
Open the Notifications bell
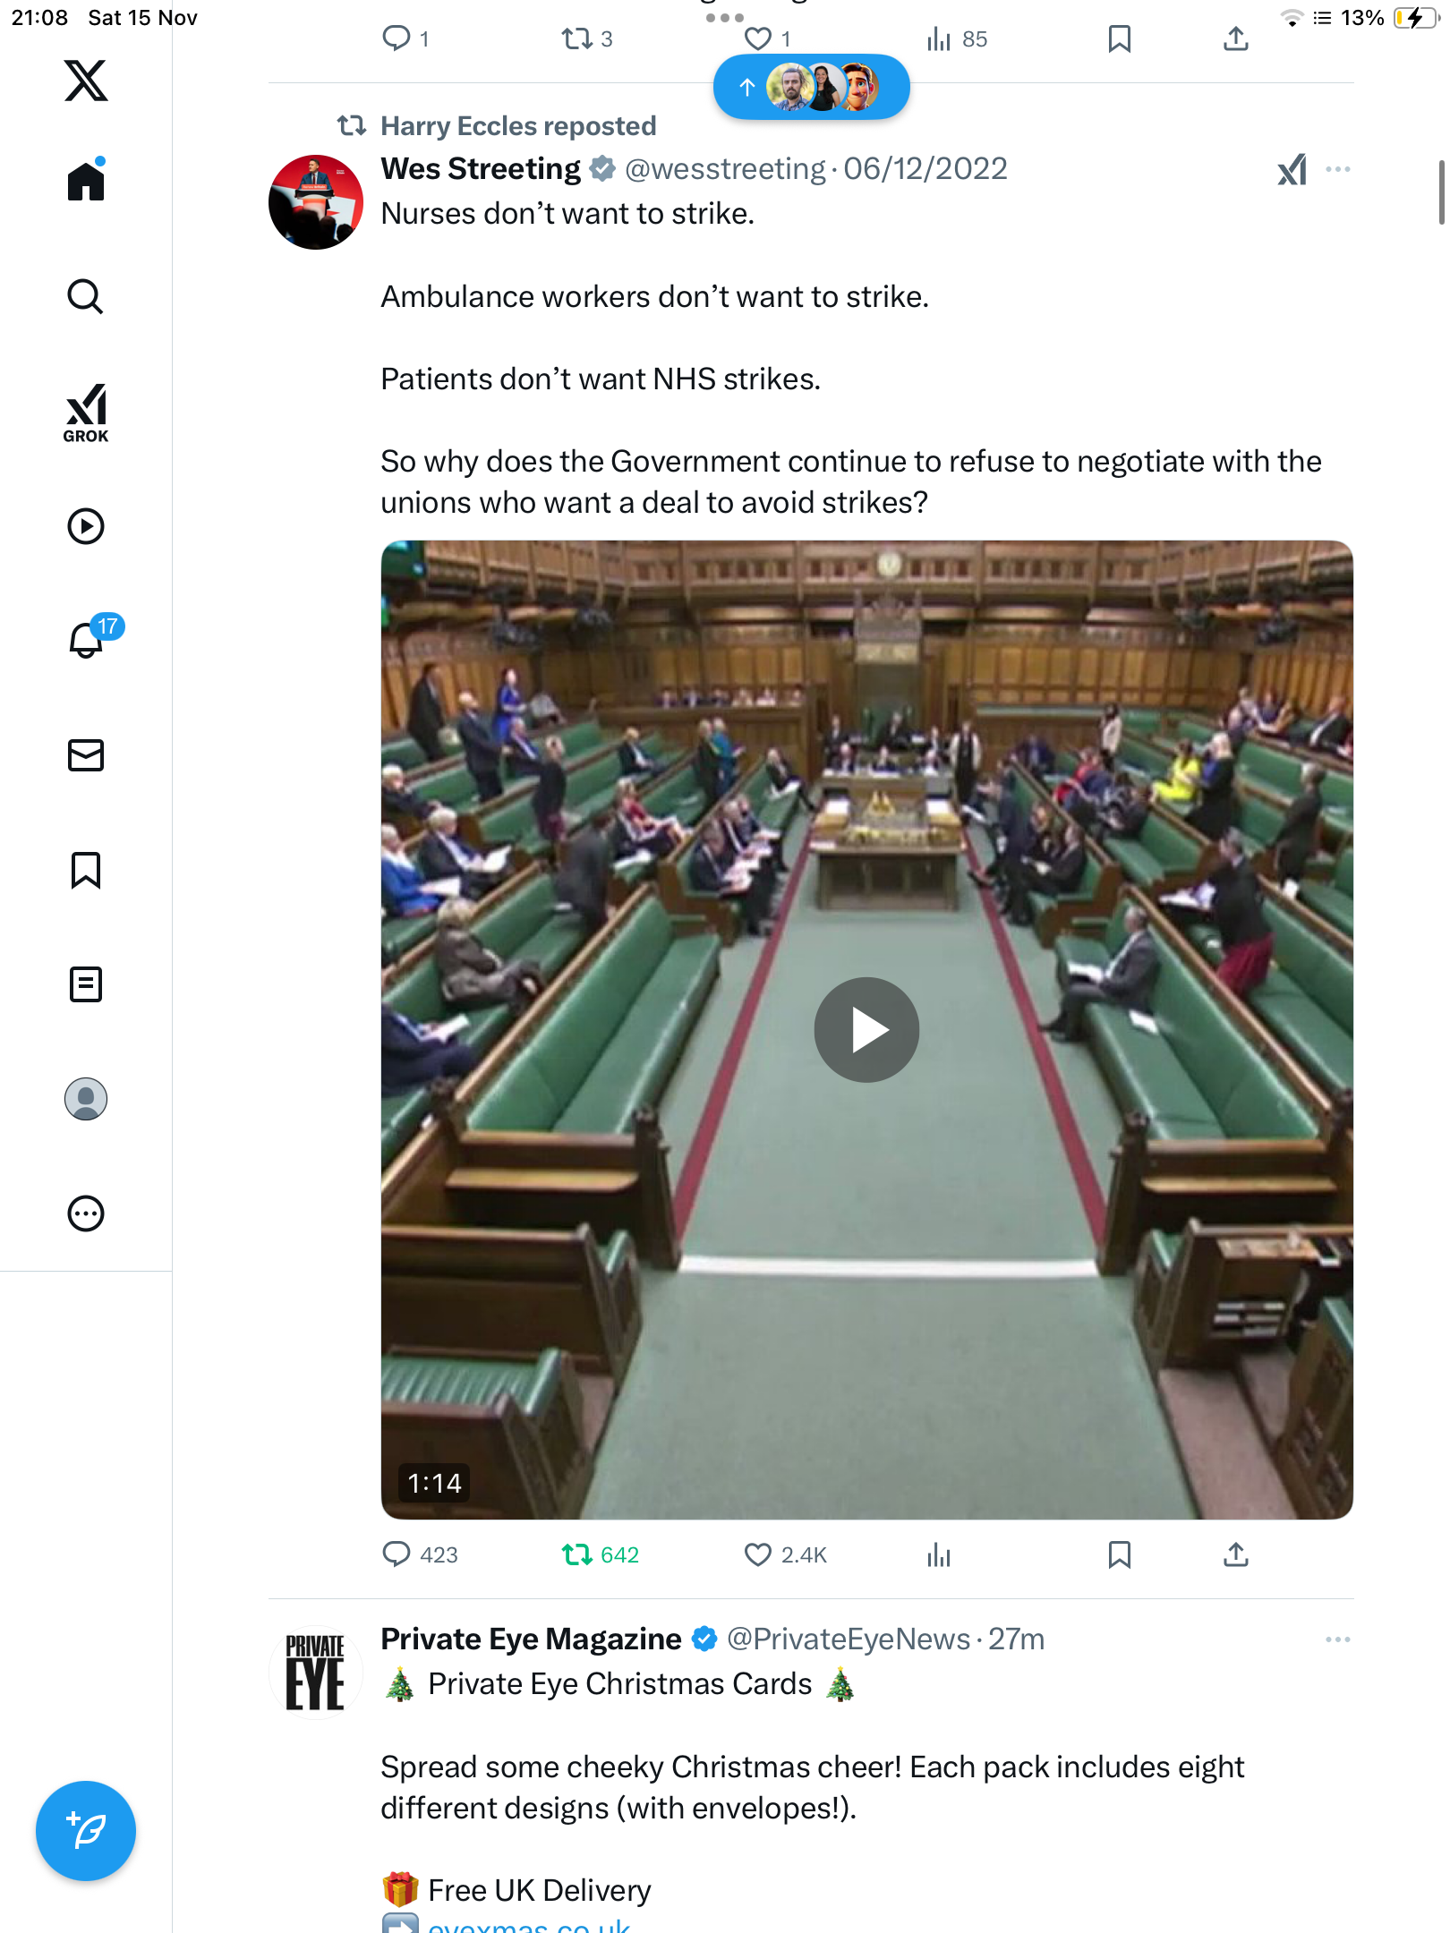tap(87, 640)
